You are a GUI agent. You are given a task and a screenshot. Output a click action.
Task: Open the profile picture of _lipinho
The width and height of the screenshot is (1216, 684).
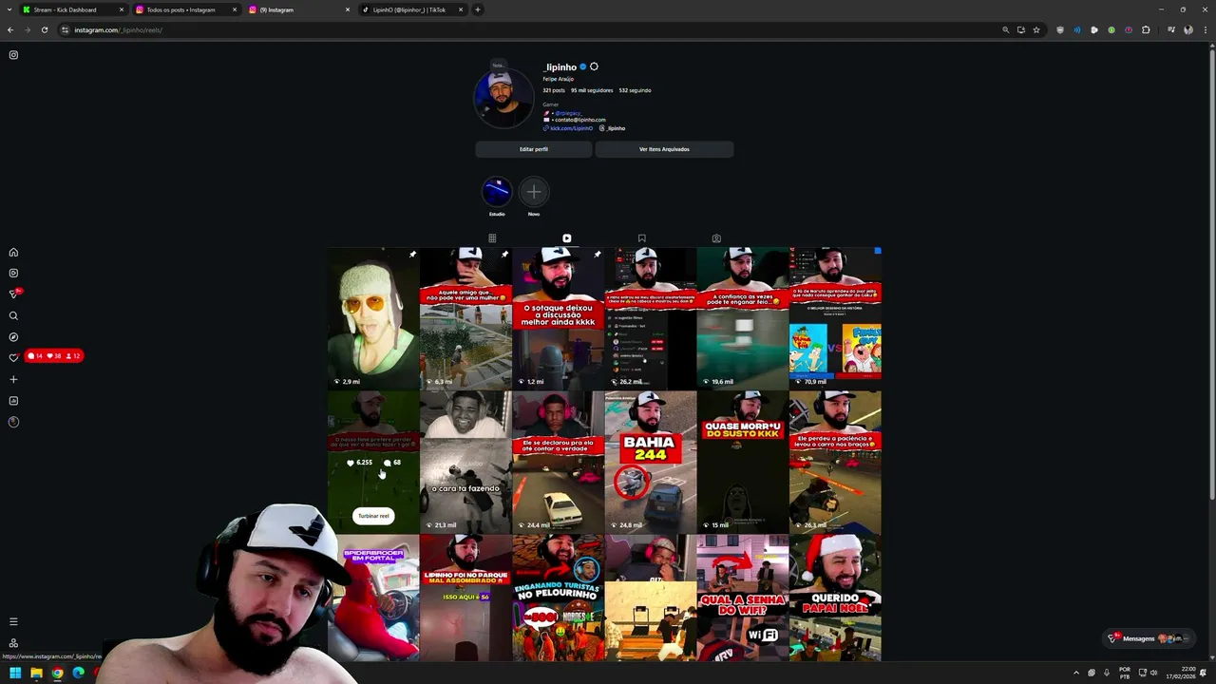pyautogui.click(x=503, y=98)
